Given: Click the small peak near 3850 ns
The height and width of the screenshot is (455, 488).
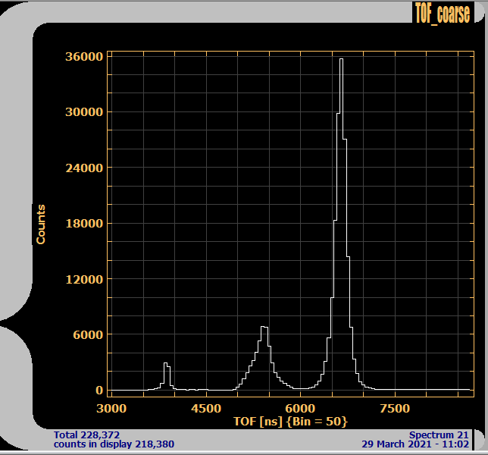Looking at the screenshot, I should [166, 364].
